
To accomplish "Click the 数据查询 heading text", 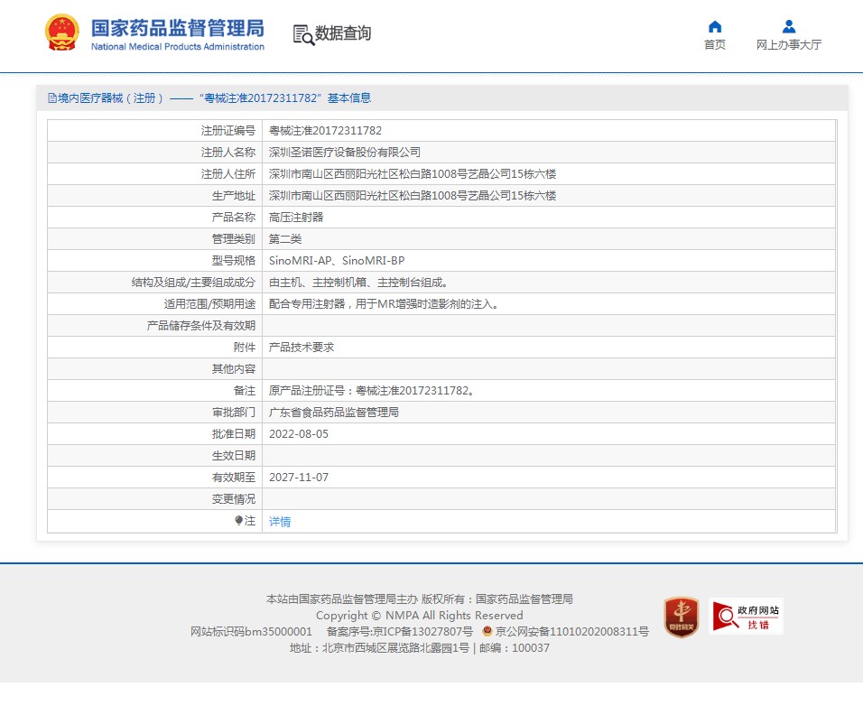I will point(342,33).
